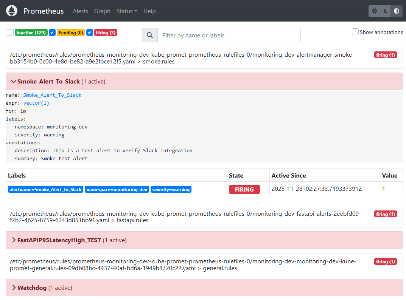Select the light theme sun icon
The height and width of the screenshot is (300, 406).
coord(374,11)
